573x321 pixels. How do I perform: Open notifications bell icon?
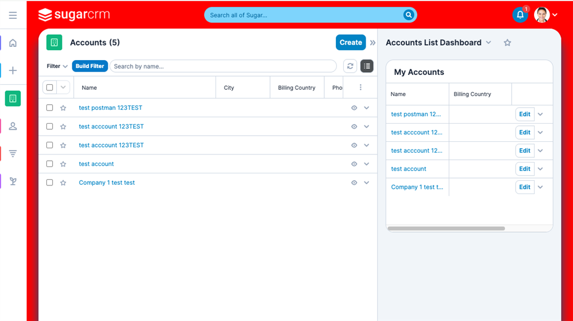pos(520,15)
